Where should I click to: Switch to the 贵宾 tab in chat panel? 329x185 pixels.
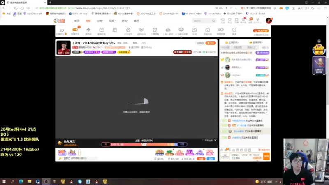coord(251,48)
